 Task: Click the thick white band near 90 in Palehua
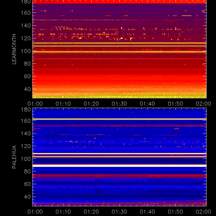(119, 166)
